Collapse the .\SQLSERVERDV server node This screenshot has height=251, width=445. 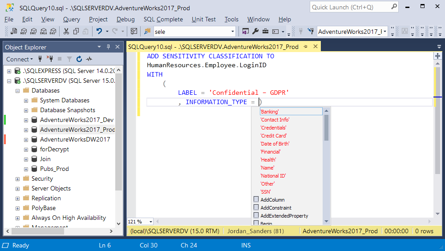pos(9,81)
